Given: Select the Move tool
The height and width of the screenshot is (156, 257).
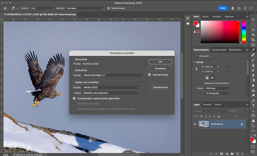Looking at the screenshot, I should pyautogui.click(x=253, y=19).
